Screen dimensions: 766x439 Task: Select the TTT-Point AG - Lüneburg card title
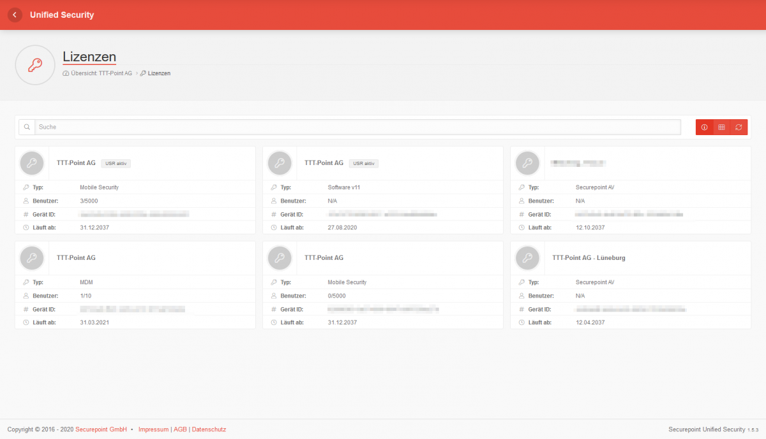coord(588,257)
